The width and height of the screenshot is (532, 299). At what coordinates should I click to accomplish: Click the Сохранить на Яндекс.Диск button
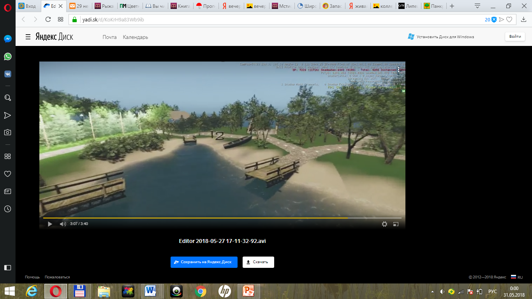point(204,262)
